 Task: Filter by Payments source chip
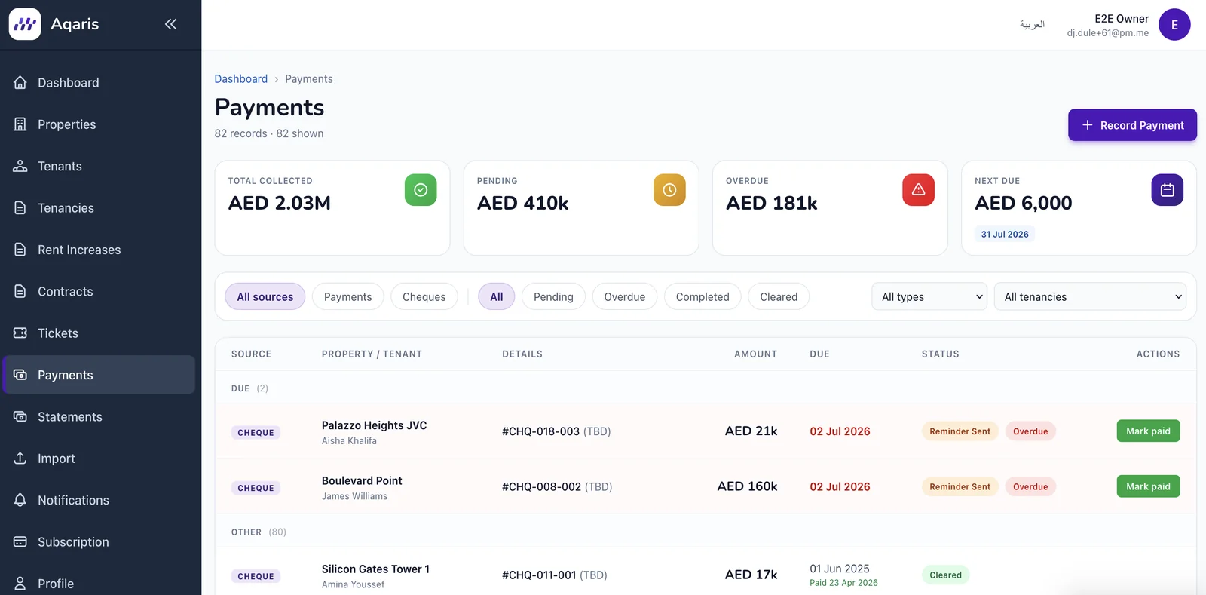tap(347, 296)
